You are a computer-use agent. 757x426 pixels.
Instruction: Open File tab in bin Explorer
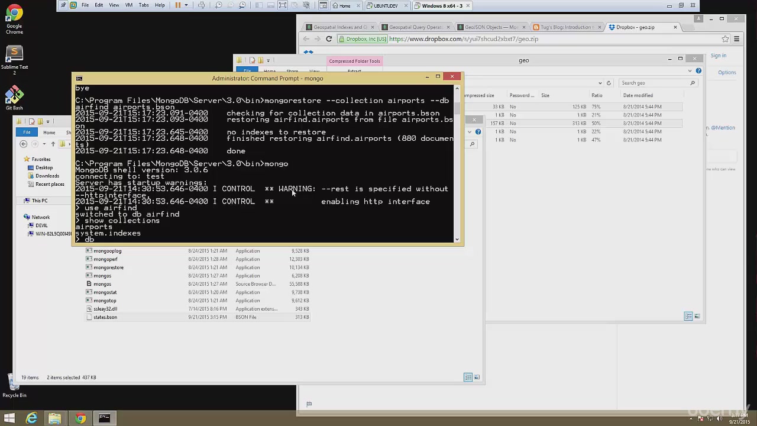[x=27, y=133]
